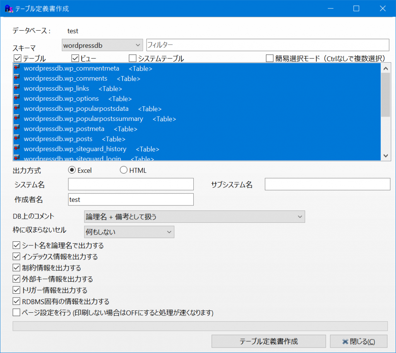The width and height of the screenshot is (396, 353).
Task: Select wordpressdb.wp_options row
Action: (197, 98)
